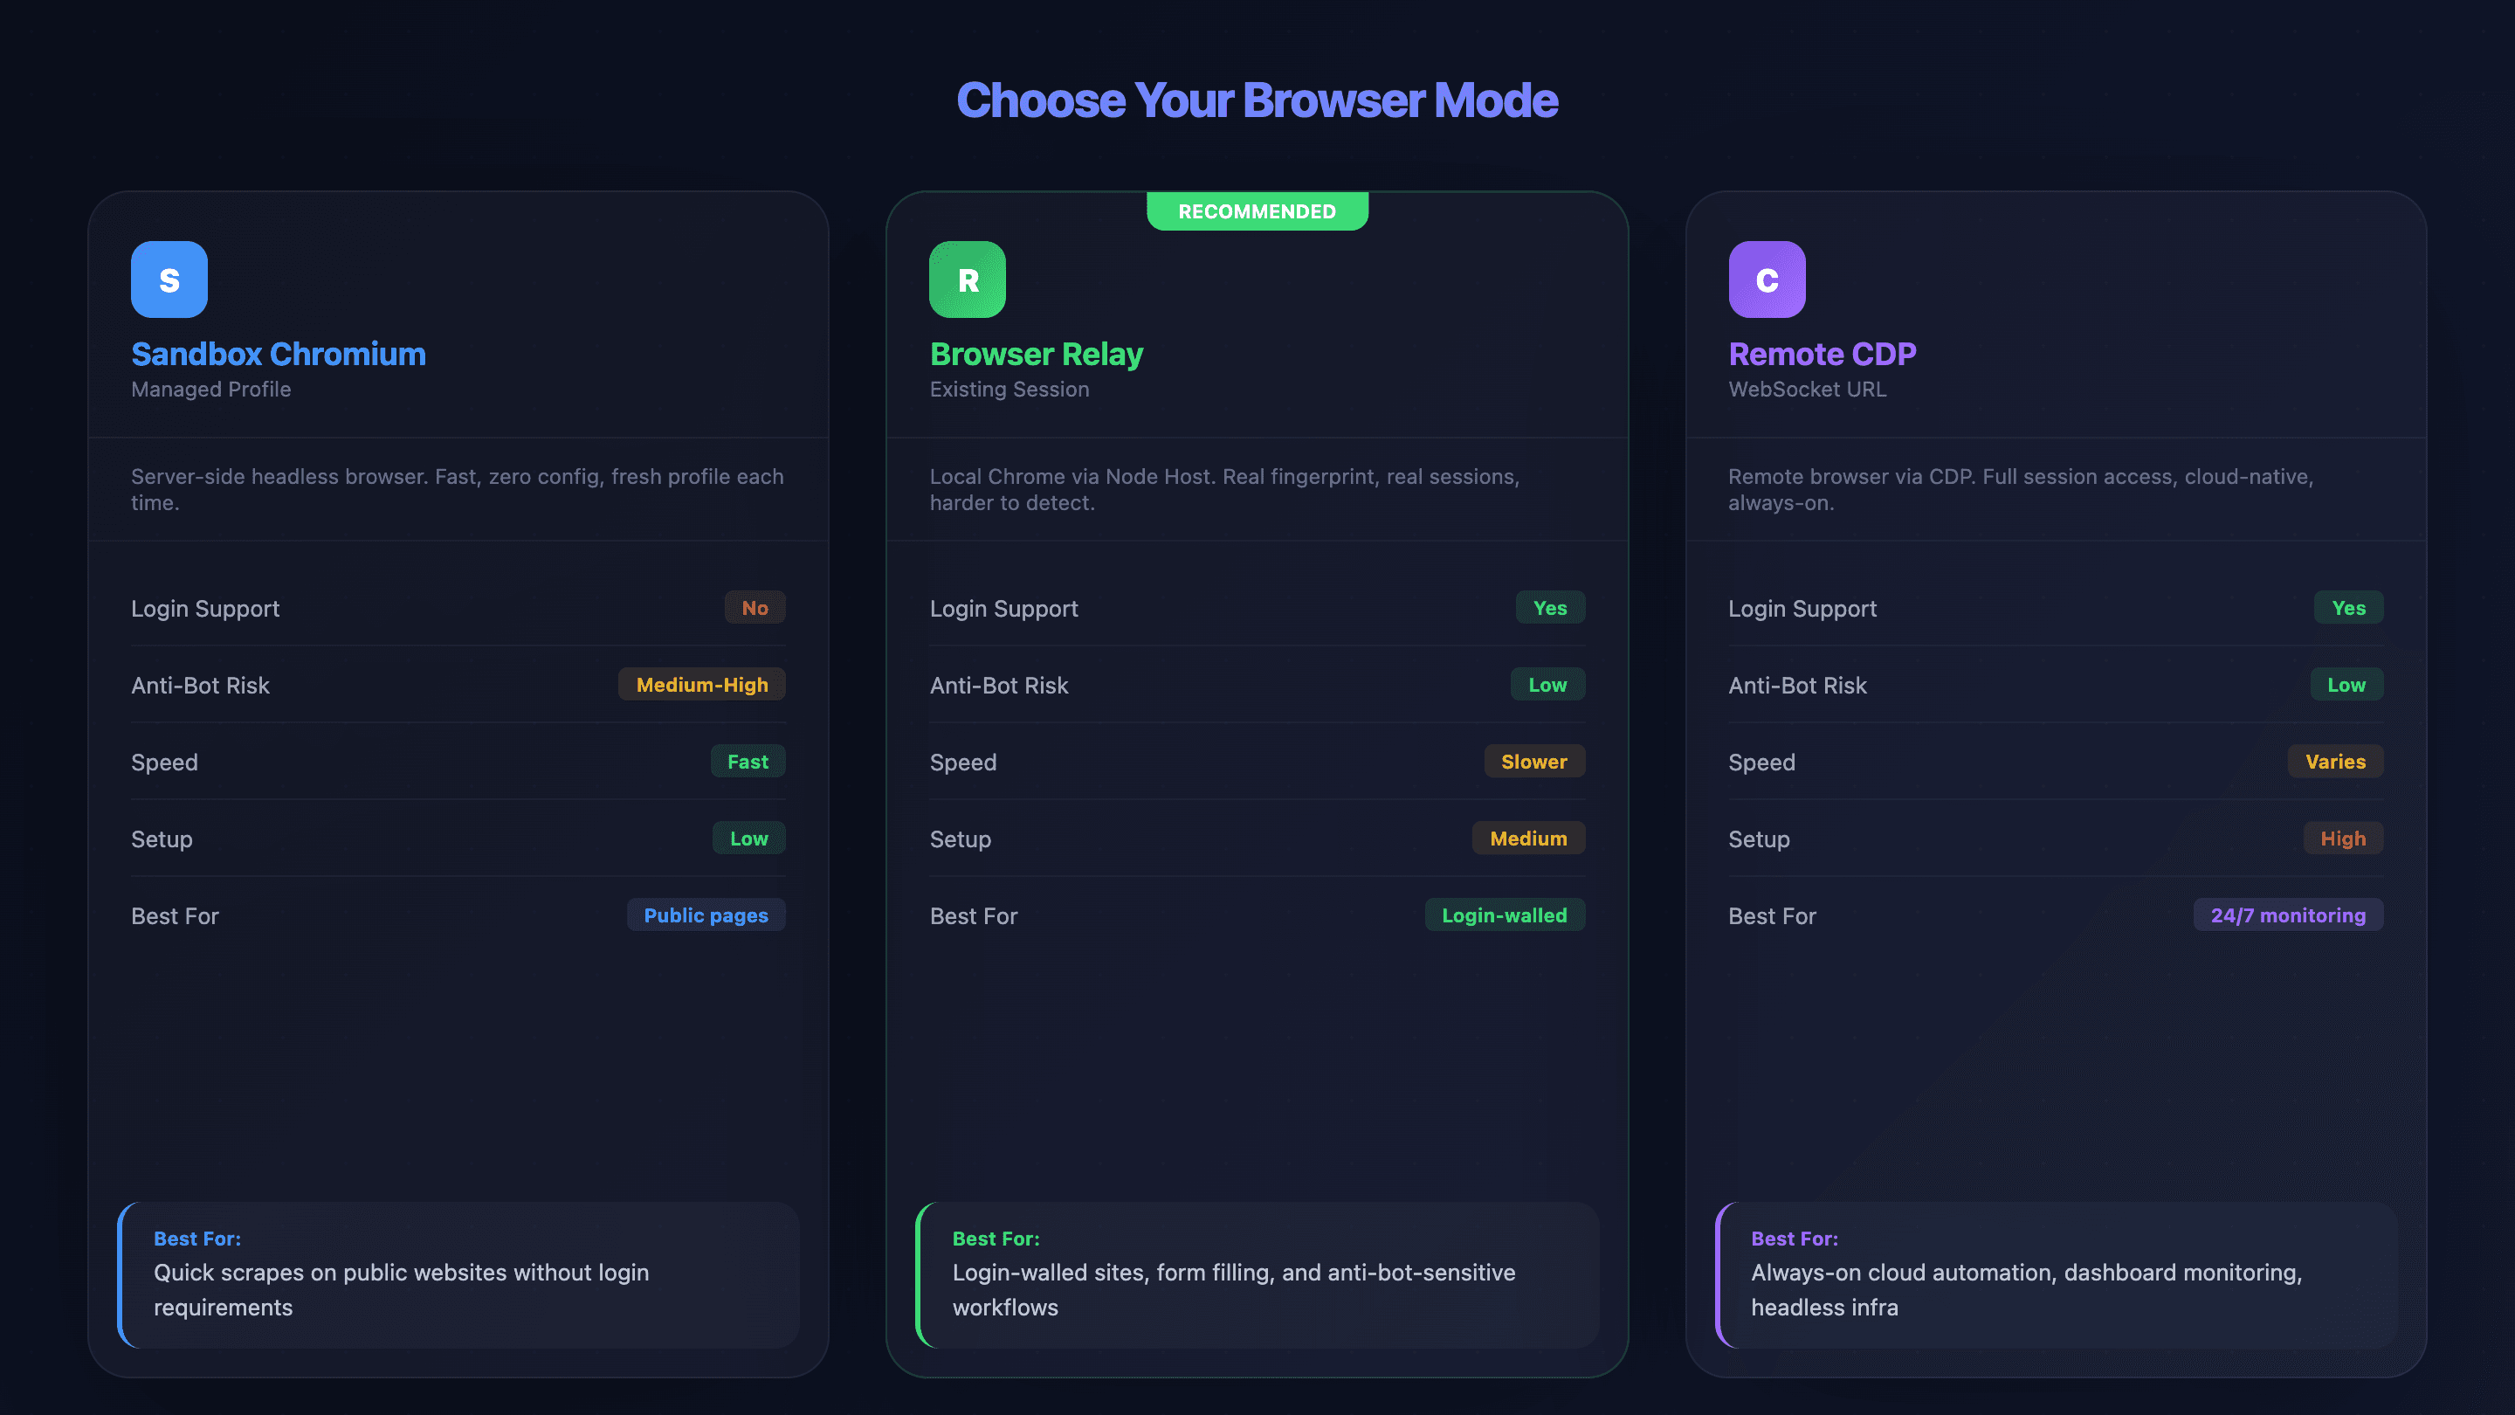Click the "No" login support badge

(754, 607)
